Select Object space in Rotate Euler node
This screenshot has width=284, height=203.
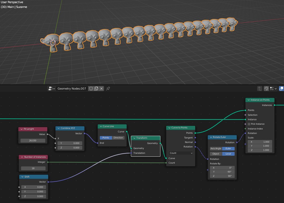click(216, 154)
